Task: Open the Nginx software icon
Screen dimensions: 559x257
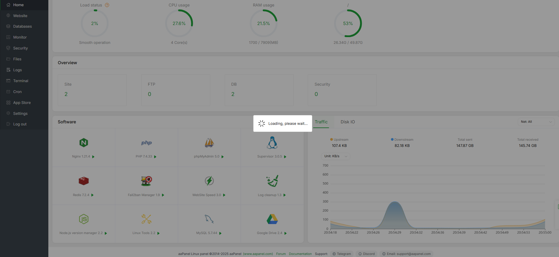Action: coord(84,143)
